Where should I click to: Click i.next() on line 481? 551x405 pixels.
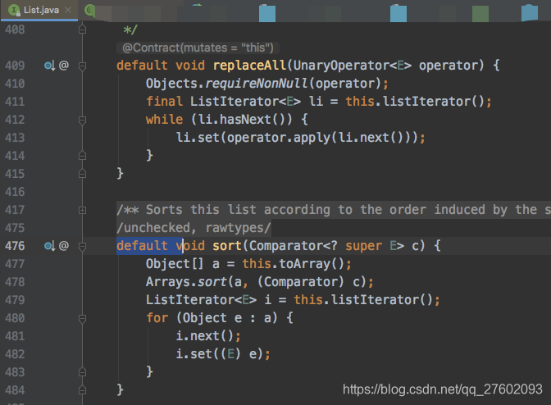(204, 336)
